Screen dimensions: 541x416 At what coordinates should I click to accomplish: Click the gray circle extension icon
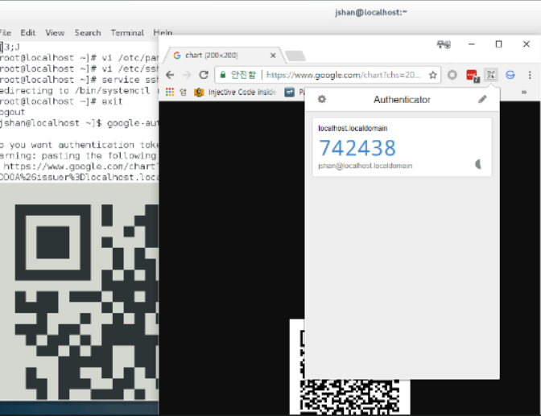click(452, 75)
